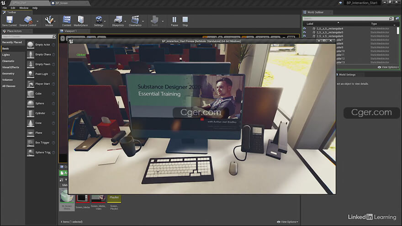Select the Player Start icon
The width and height of the screenshot is (402, 226).
pyautogui.click(x=31, y=84)
